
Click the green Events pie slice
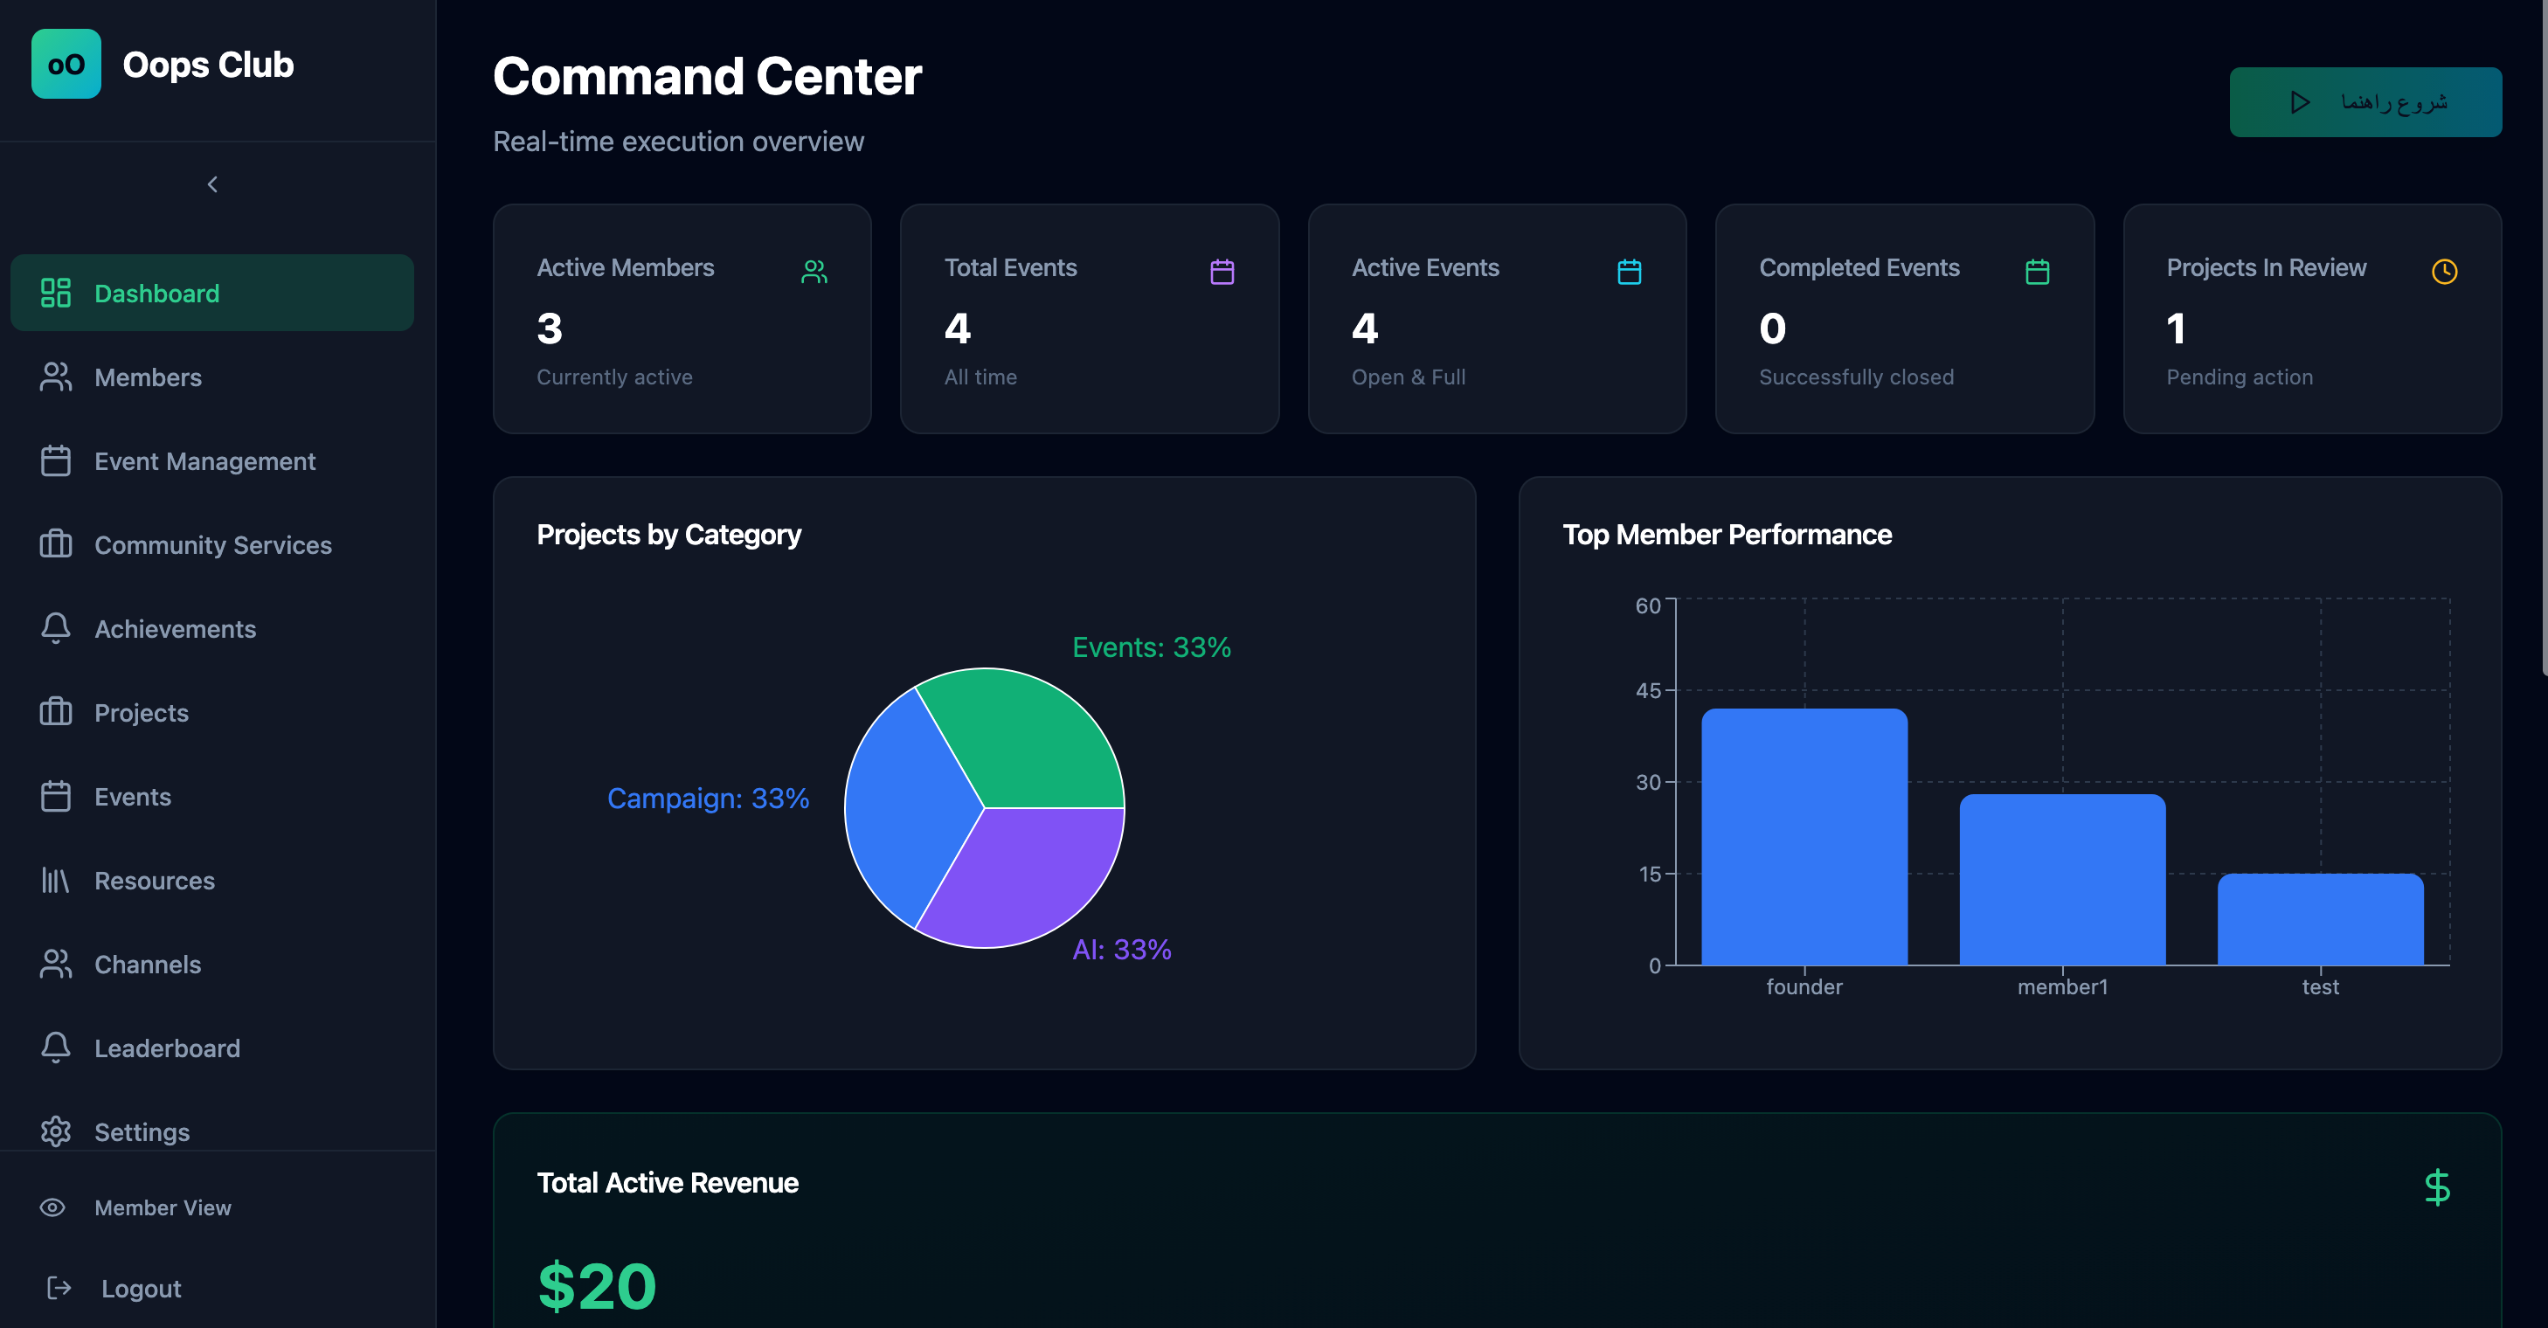pos(1028,737)
